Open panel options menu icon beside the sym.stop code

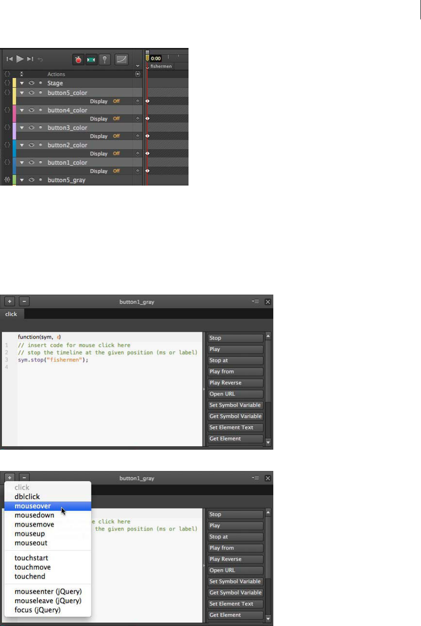(x=255, y=301)
